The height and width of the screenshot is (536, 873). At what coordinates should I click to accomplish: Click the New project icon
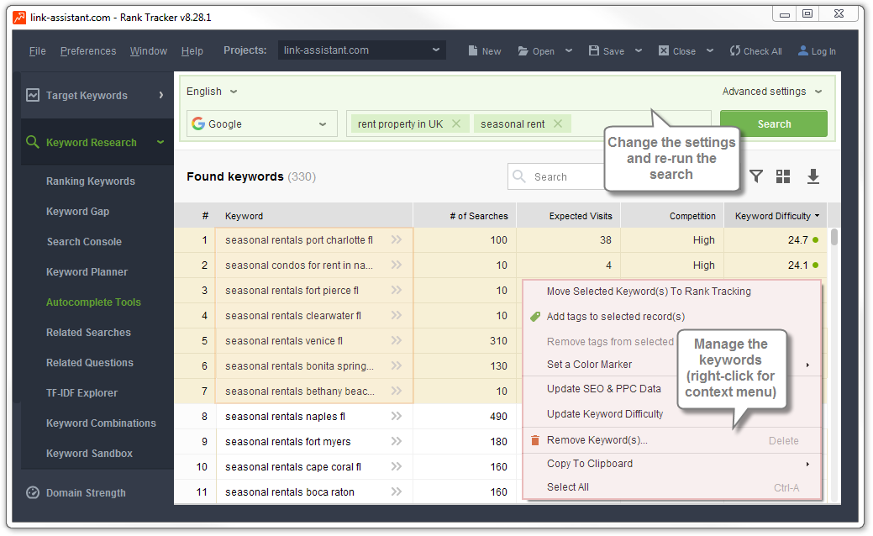tap(473, 50)
